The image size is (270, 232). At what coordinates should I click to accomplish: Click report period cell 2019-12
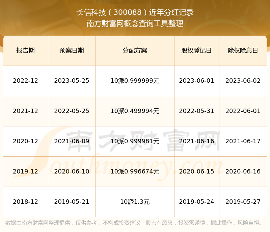tap(26, 171)
